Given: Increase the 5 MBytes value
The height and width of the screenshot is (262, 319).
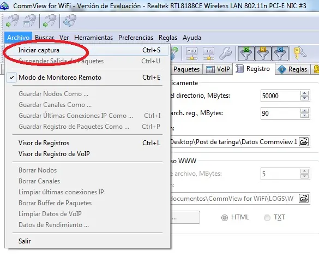Looking at the screenshot, I should click(x=305, y=171).
